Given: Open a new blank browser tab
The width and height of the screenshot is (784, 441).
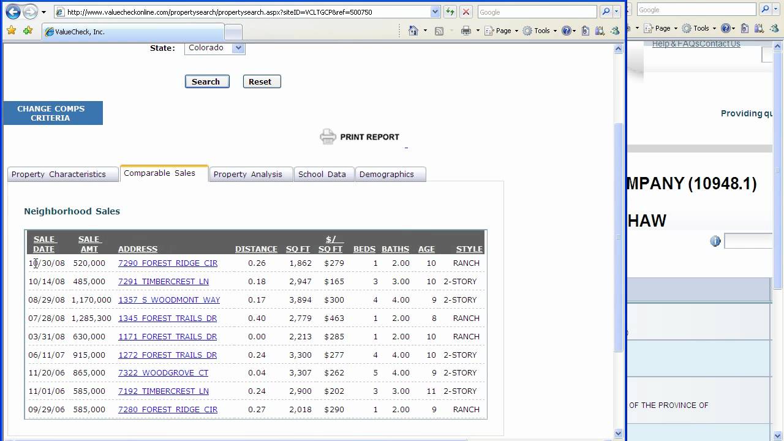Looking at the screenshot, I should [x=233, y=32].
